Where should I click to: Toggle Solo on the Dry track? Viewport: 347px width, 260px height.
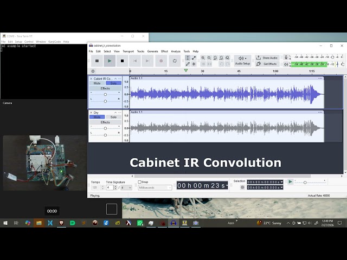(x=113, y=117)
